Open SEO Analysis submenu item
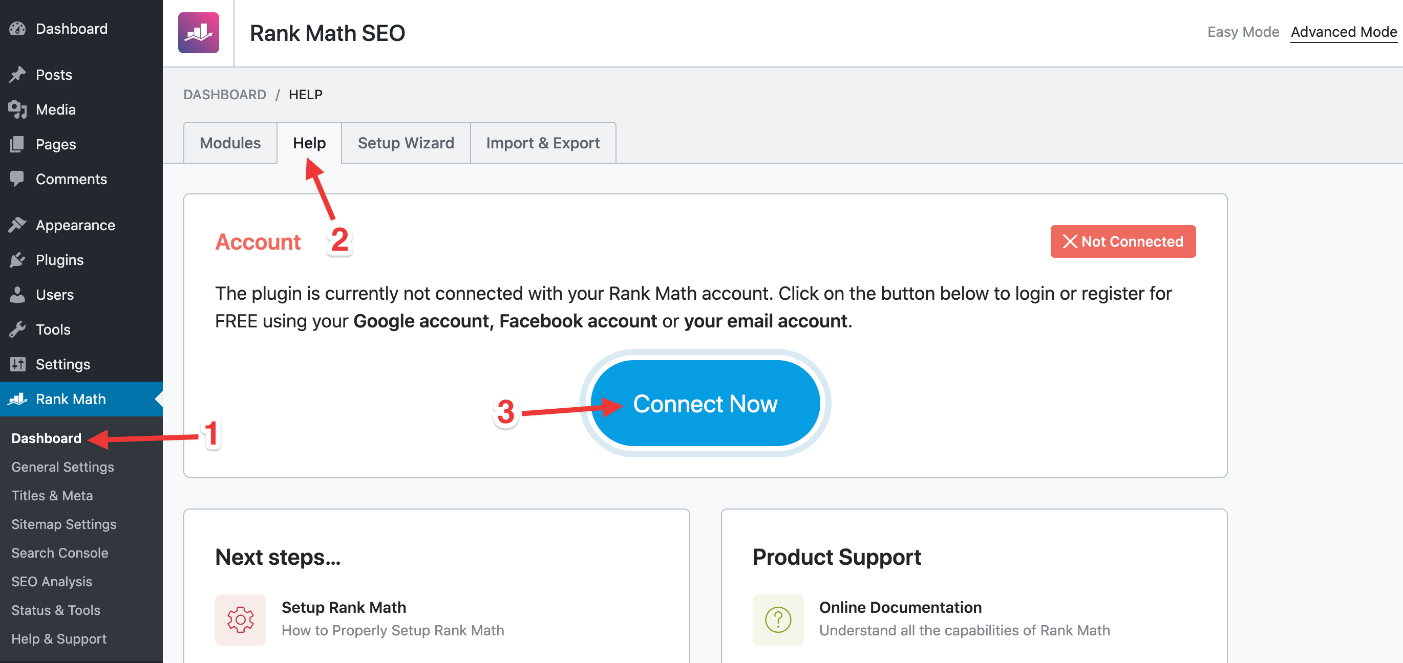The image size is (1403, 663). (x=52, y=581)
